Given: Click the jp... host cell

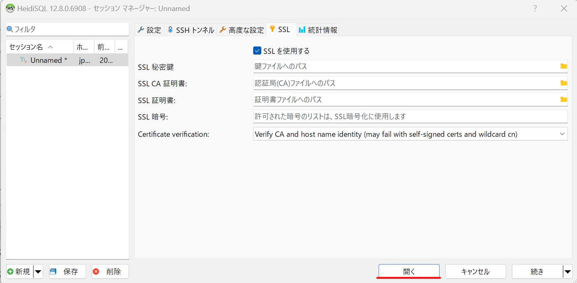Looking at the screenshot, I should coord(84,60).
